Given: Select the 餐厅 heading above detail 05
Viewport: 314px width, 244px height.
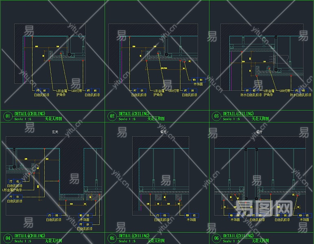Looking at the screenshot, I should tap(164, 132).
